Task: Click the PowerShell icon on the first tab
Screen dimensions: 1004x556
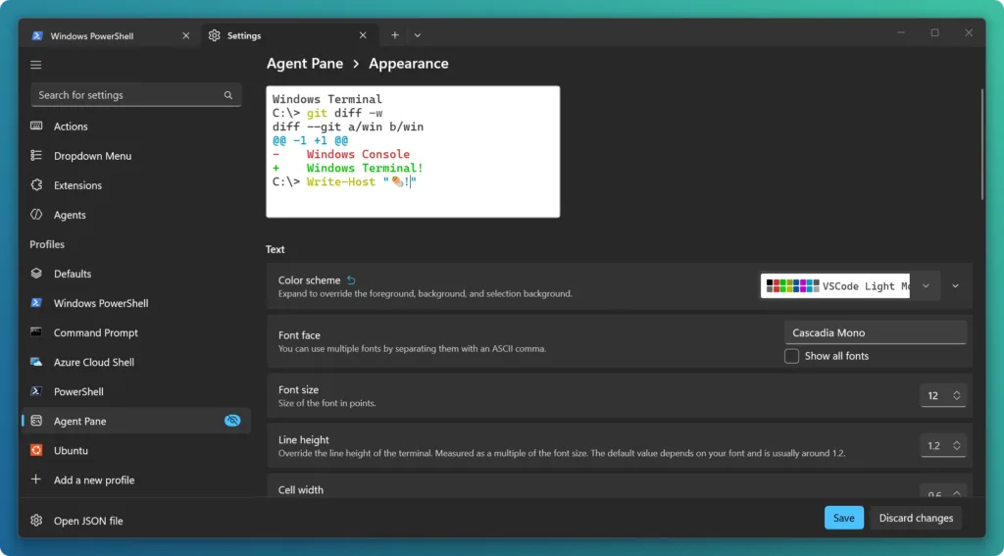Action: (x=37, y=36)
